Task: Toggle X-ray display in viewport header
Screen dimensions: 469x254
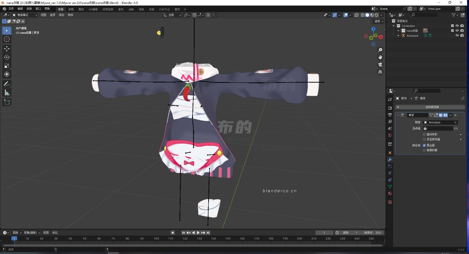Action: (x=356, y=15)
